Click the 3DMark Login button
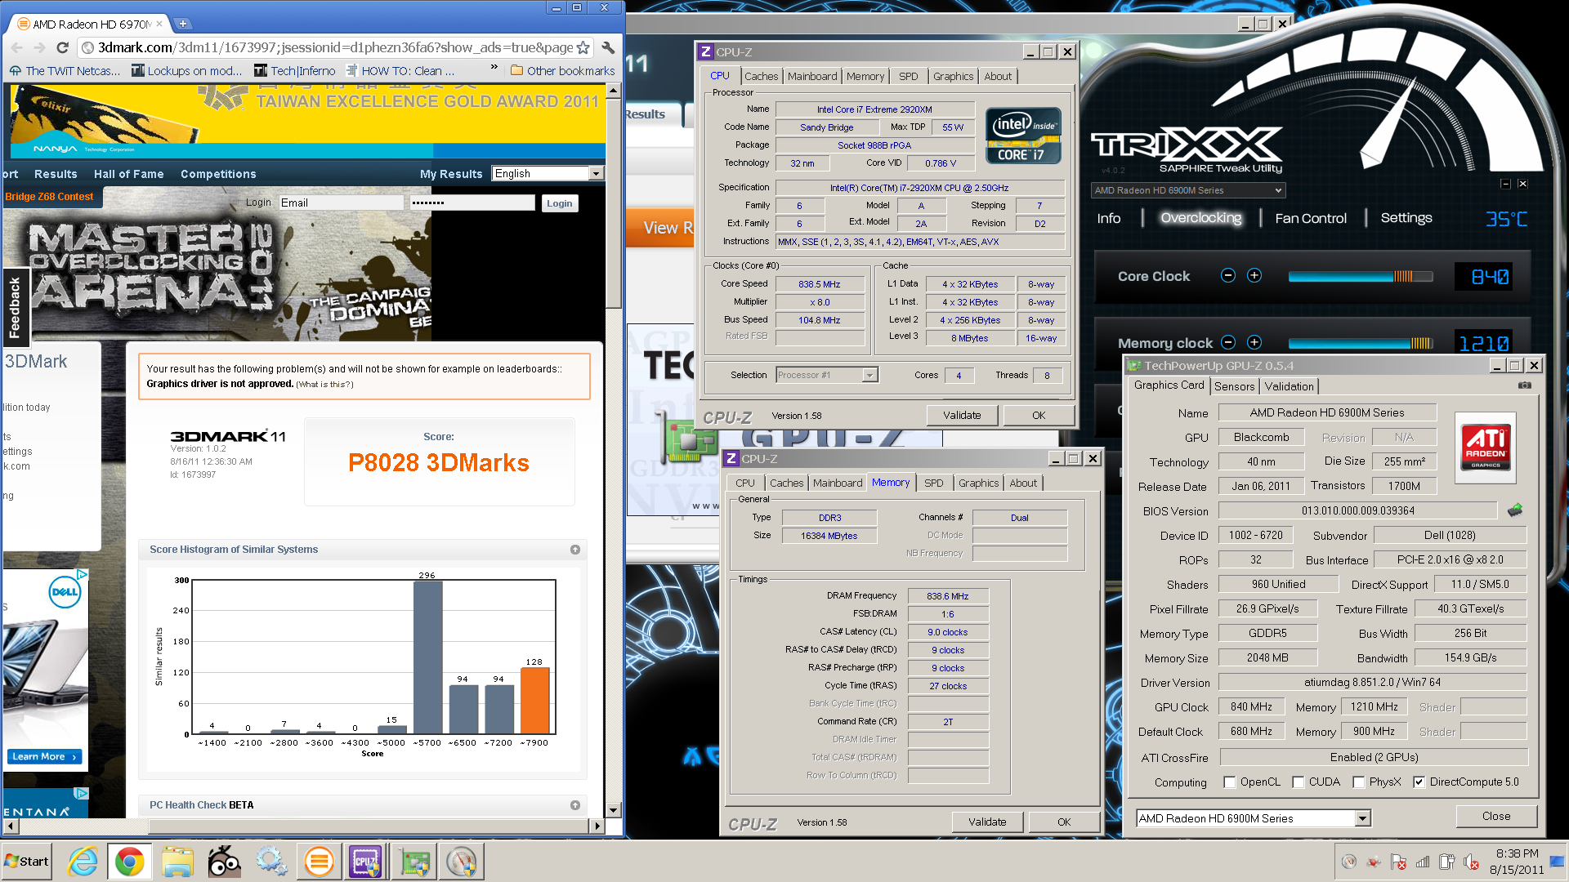Image resolution: width=1569 pixels, height=882 pixels. point(560,203)
